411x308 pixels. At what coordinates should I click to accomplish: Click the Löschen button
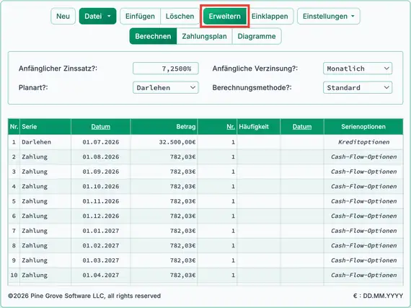click(x=180, y=17)
